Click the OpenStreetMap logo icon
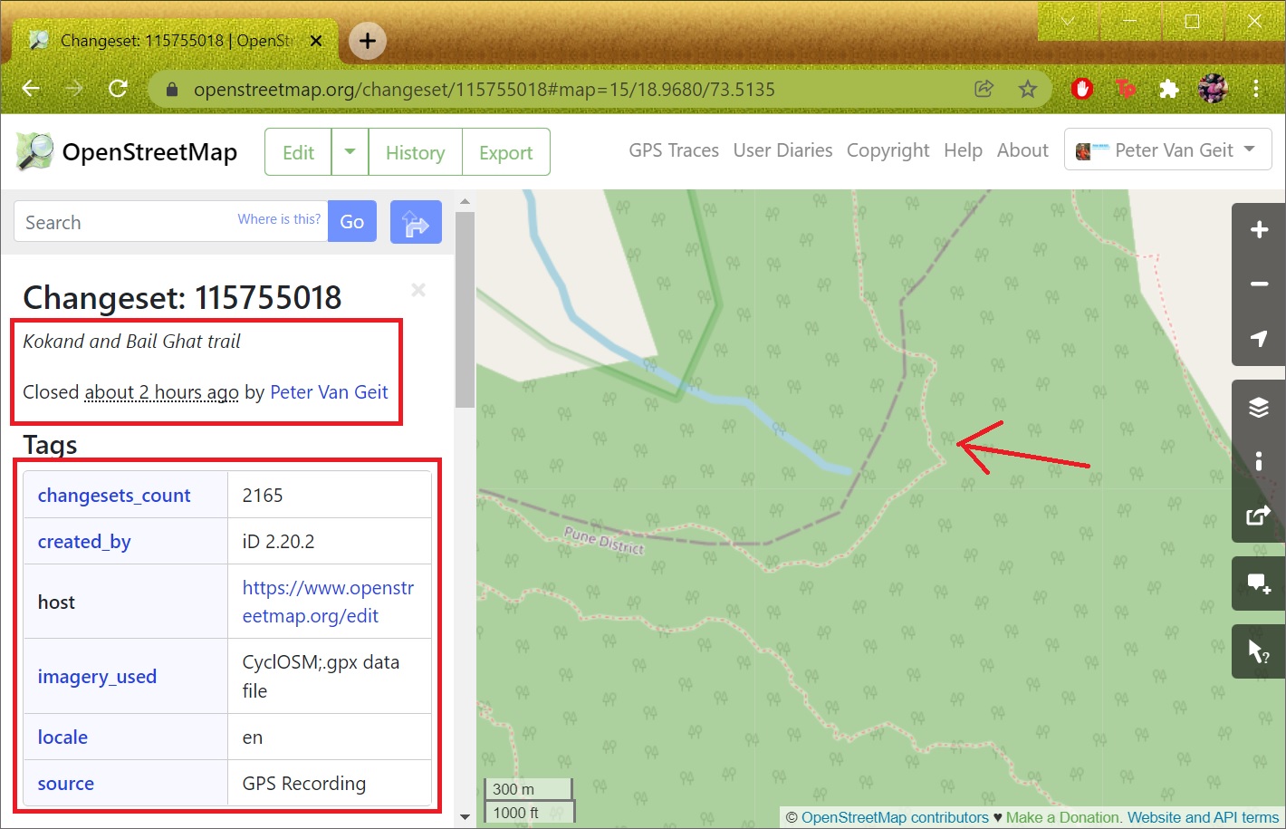This screenshot has width=1286, height=829. (x=34, y=151)
